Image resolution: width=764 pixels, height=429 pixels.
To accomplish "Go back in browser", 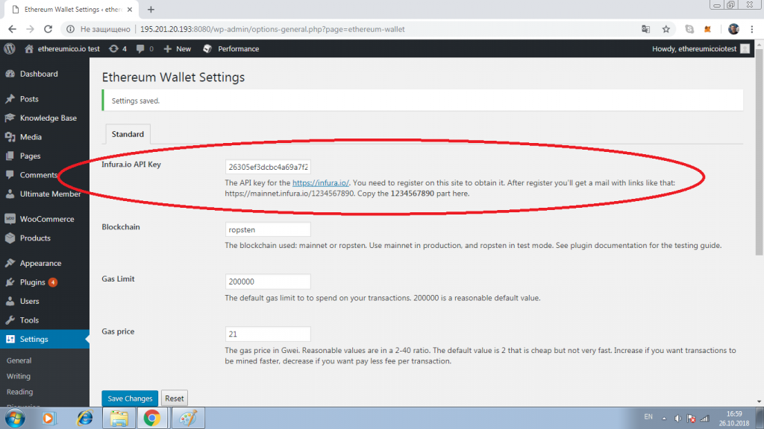I will pyautogui.click(x=12, y=29).
